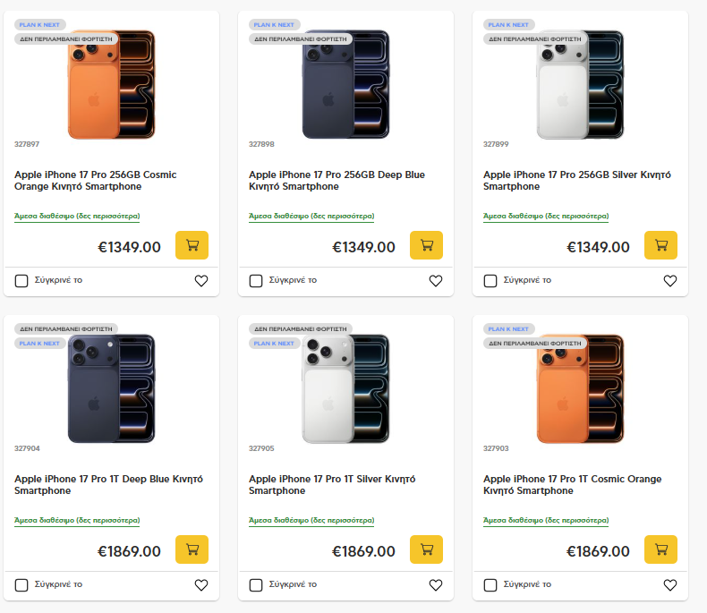The height and width of the screenshot is (613, 707).
Task: View availability details for 1T Deep Blue iPhone
Action: coord(77,521)
